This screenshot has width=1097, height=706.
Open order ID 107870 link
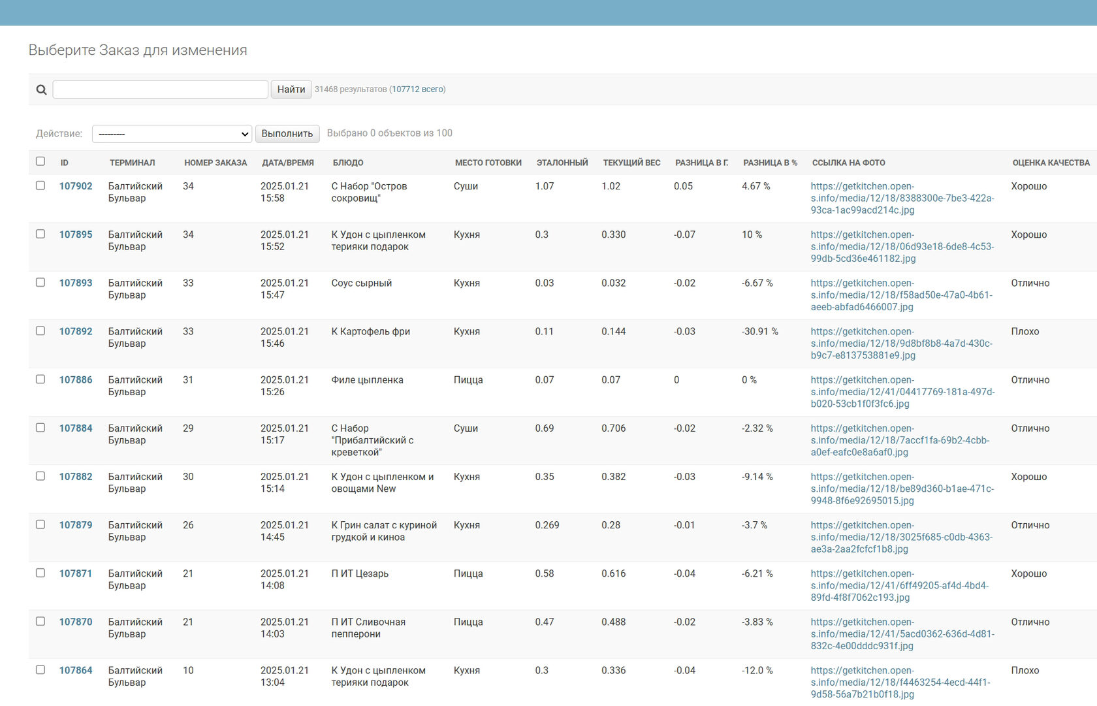tap(76, 621)
